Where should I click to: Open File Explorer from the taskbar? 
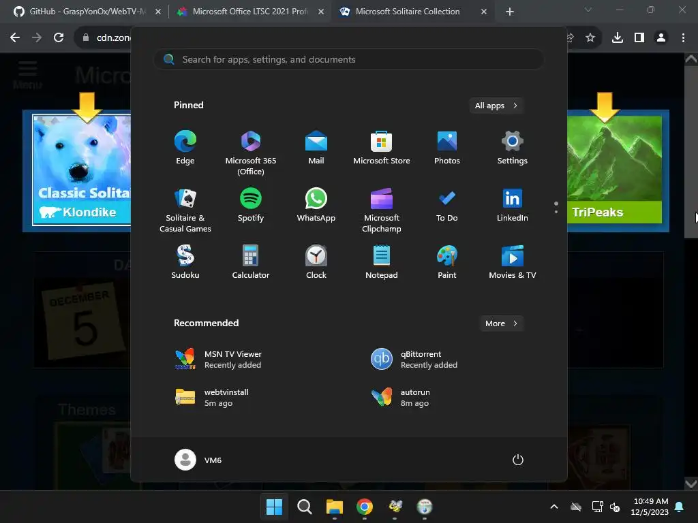coord(334,507)
